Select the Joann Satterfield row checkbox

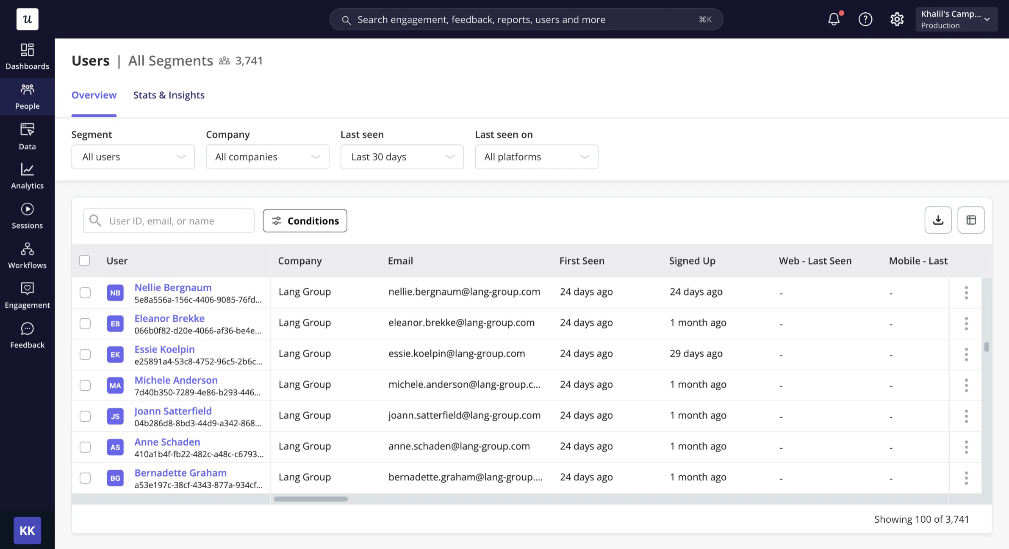pyautogui.click(x=85, y=416)
